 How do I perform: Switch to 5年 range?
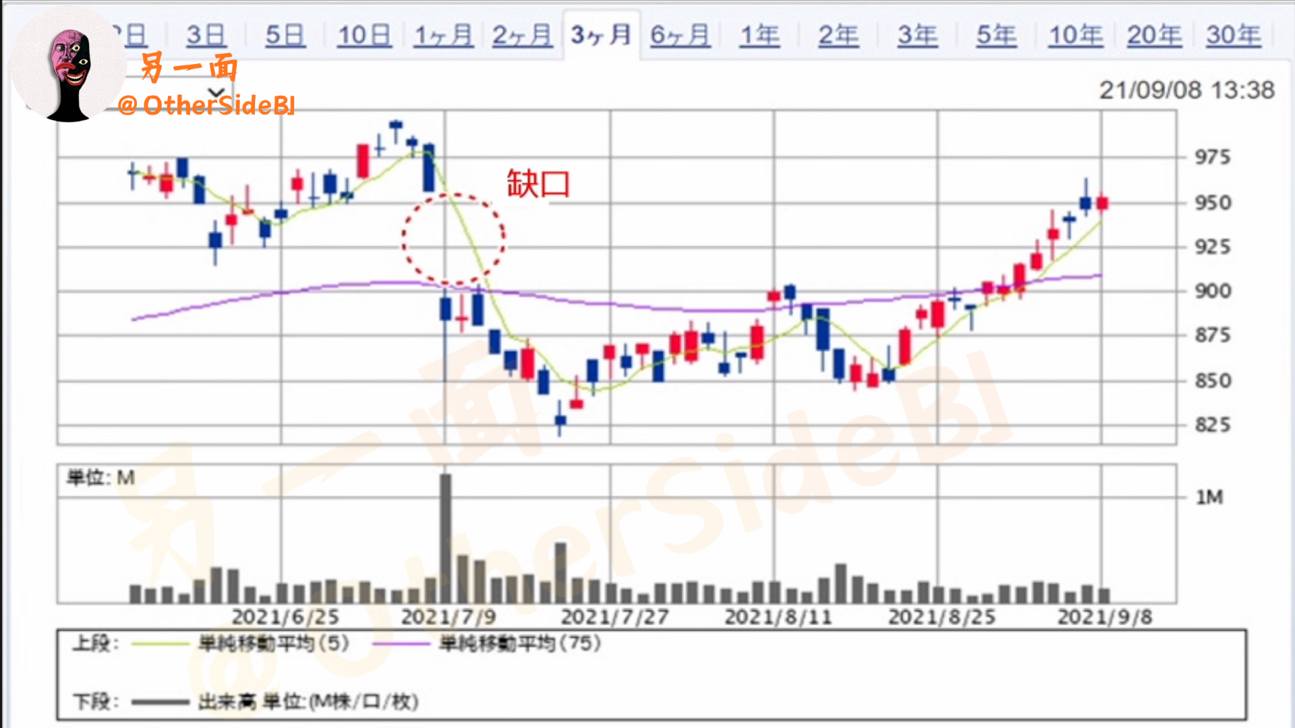tap(996, 35)
